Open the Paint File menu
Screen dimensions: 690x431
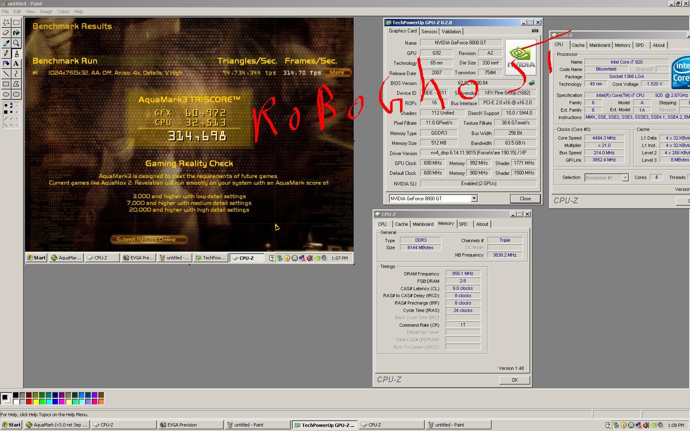click(5, 11)
